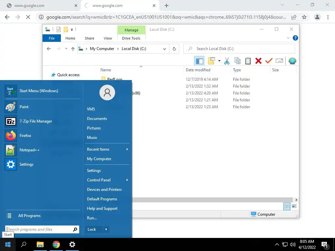Click the Cut scissors toolbar icon
Viewport: 335px width, 251px height.
point(227,61)
